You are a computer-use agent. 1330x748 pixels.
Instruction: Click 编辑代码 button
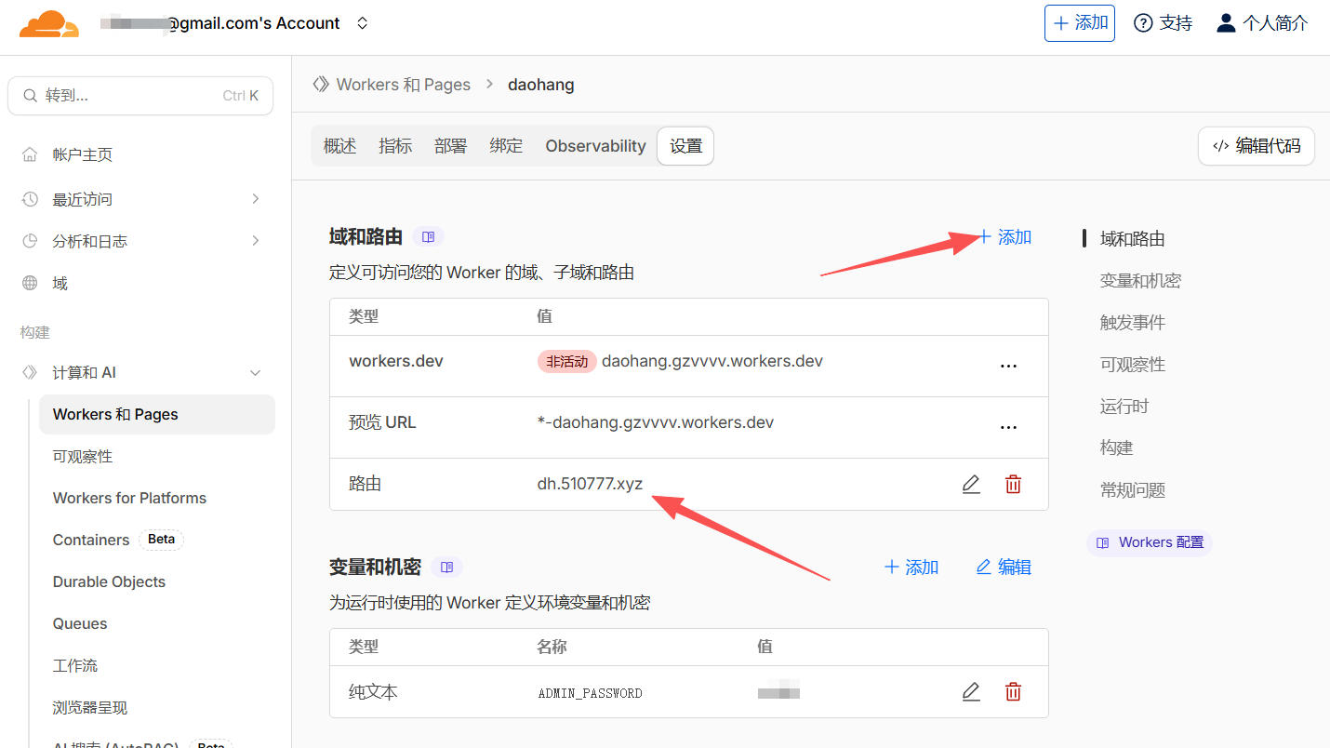click(x=1256, y=146)
